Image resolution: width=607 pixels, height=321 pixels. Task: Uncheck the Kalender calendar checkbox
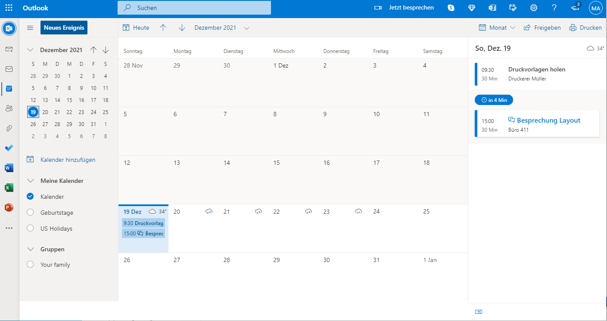(30, 197)
